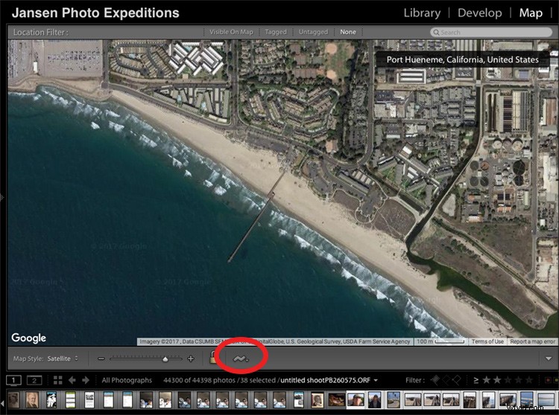559x415 pixels.
Task: Open rating comparison operator menu
Action: (x=476, y=381)
